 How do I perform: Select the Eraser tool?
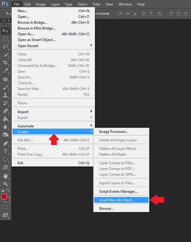[x=5, y=111]
